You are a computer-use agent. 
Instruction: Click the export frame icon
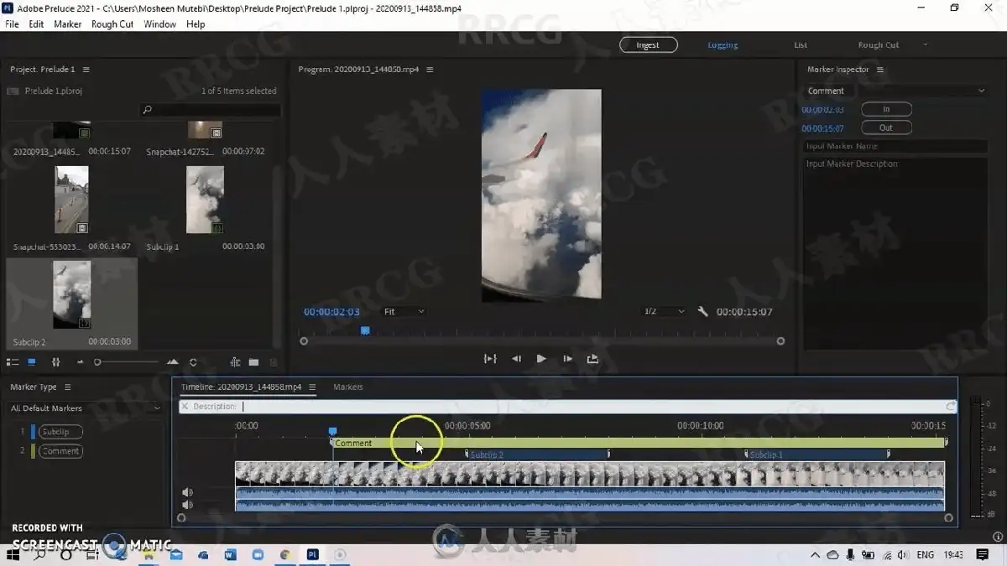coord(592,359)
